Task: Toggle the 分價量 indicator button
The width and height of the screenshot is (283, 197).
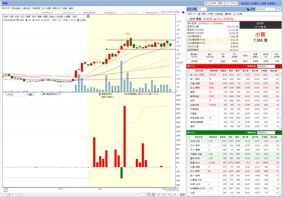Action: click(x=67, y=16)
